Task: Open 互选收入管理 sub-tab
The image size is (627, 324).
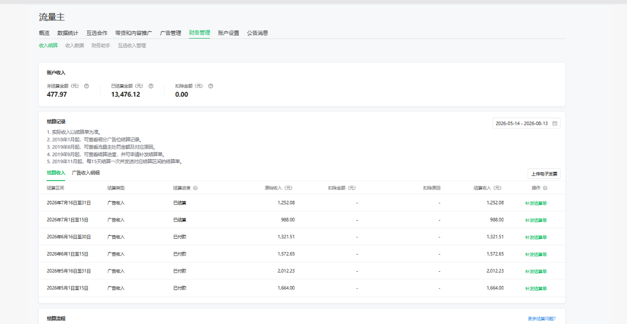Action: pyautogui.click(x=132, y=46)
